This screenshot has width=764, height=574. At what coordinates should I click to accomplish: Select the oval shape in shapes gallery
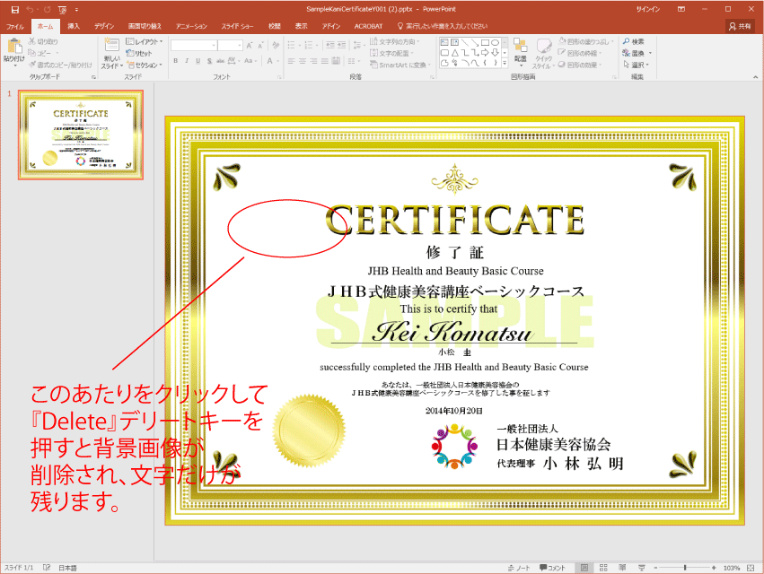[495, 42]
